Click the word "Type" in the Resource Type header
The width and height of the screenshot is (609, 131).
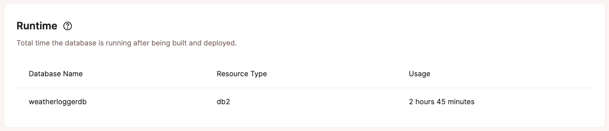pyautogui.click(x=259, y=74)
